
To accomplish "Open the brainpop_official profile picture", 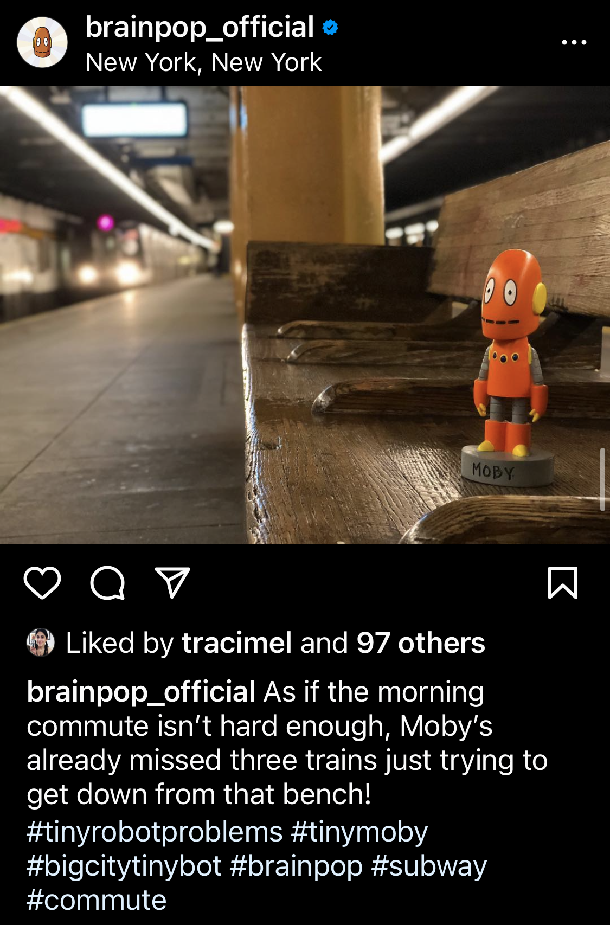I will tap(42, 42).
